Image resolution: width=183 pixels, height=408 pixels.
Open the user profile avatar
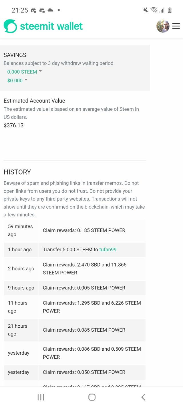coord(163,26)
